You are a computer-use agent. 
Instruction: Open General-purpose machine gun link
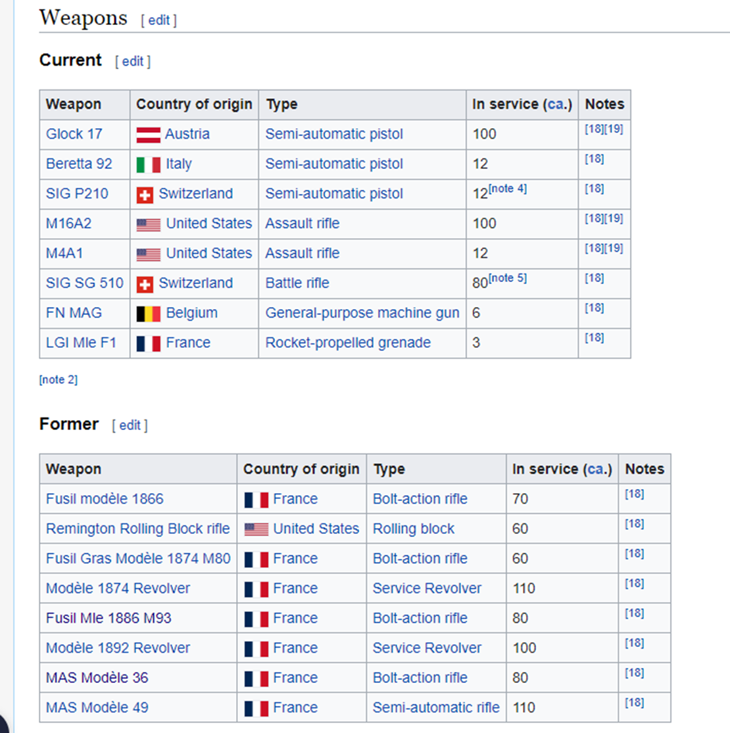tap(362, 313)
